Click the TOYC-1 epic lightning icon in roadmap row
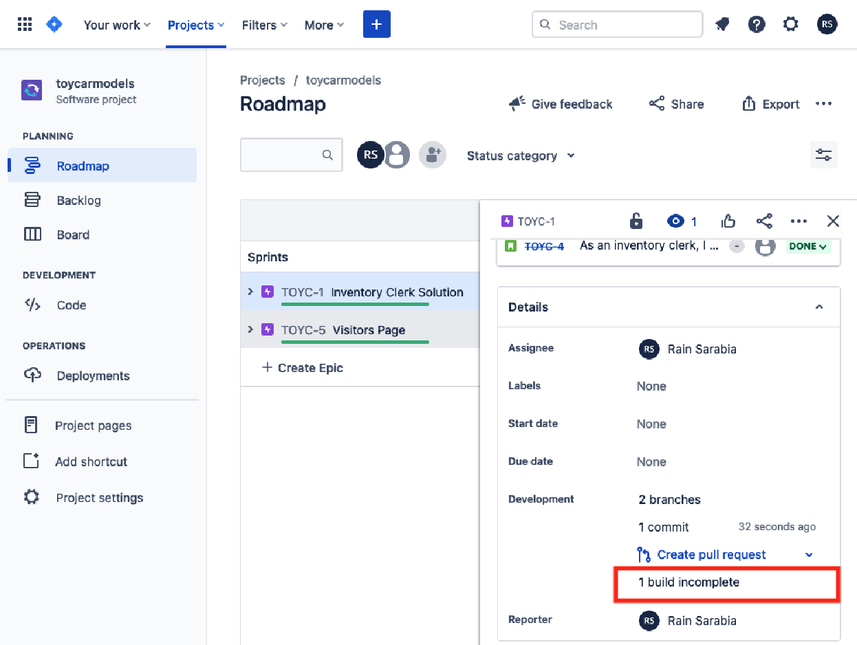Viewport: 857px width, 645px height. (268, 292)
